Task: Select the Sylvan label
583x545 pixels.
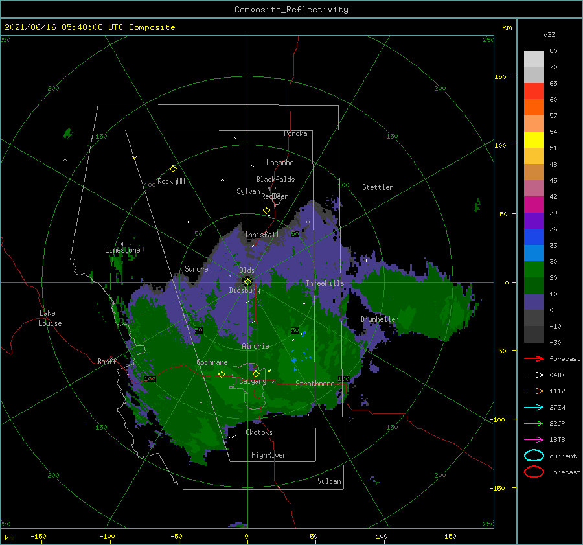Action: [248, 191]
